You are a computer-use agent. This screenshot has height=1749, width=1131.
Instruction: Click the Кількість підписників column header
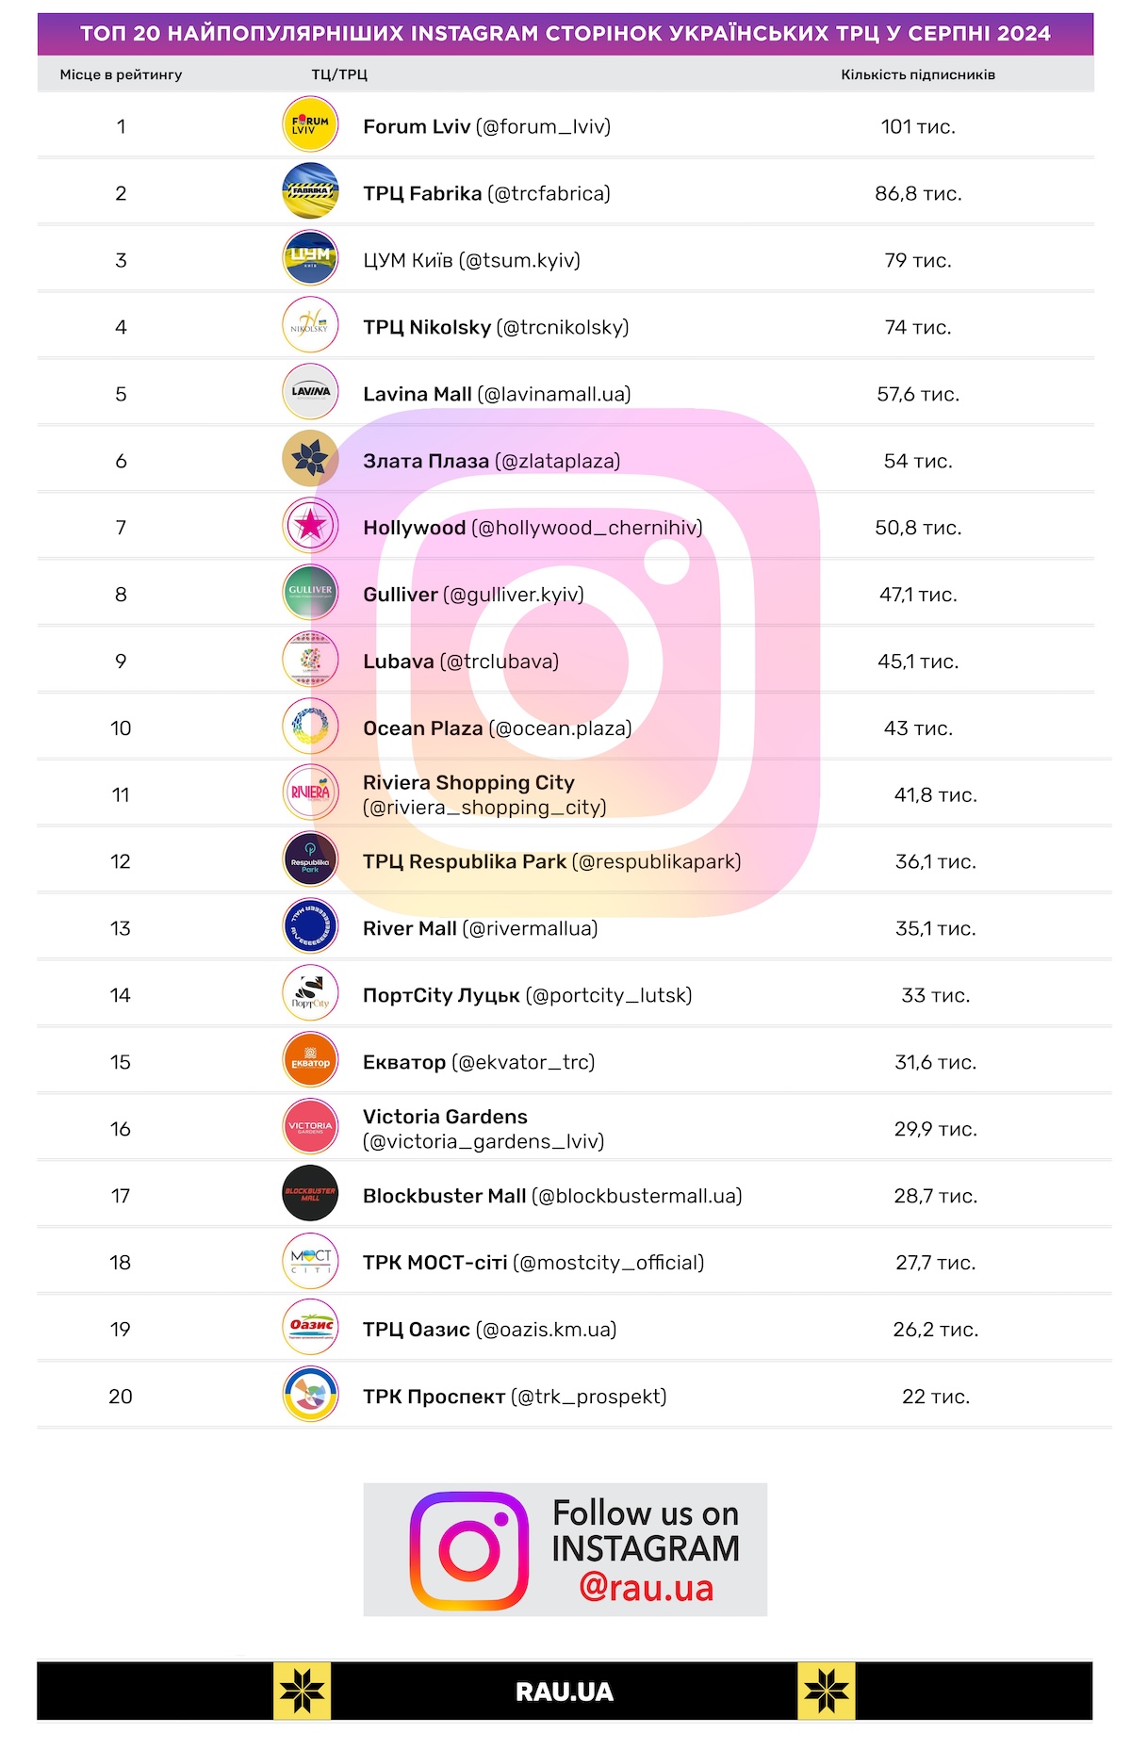[917, 74]
